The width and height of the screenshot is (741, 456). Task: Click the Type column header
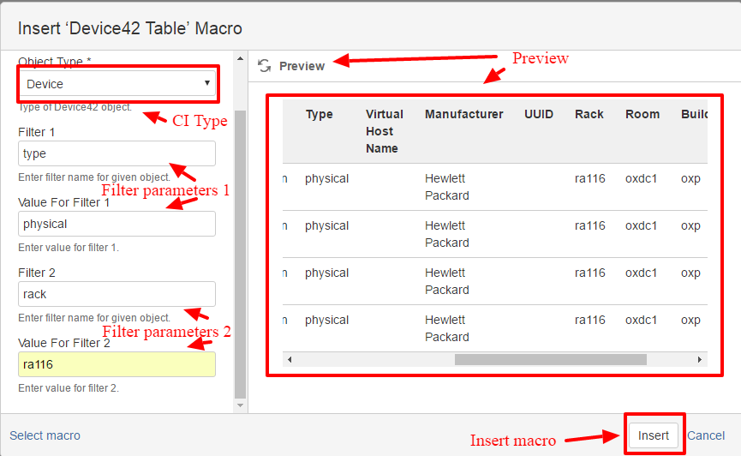click(x=319, y=114)
